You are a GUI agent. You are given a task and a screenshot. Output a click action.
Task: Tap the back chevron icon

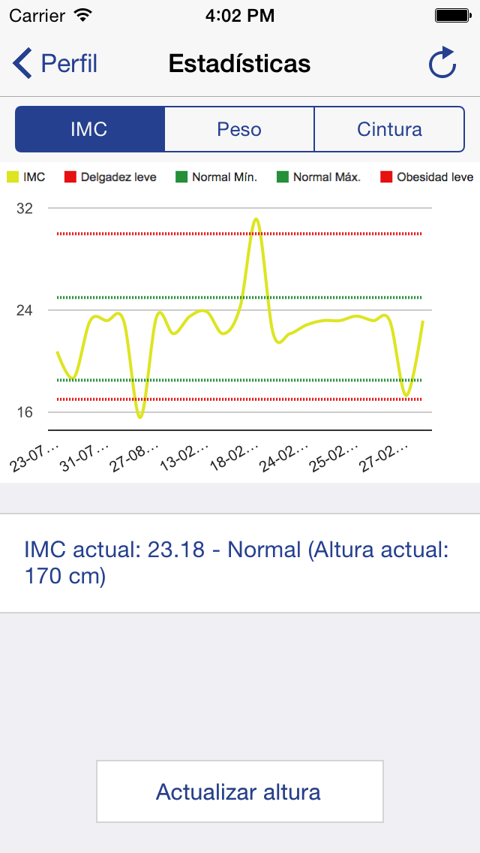22,63
